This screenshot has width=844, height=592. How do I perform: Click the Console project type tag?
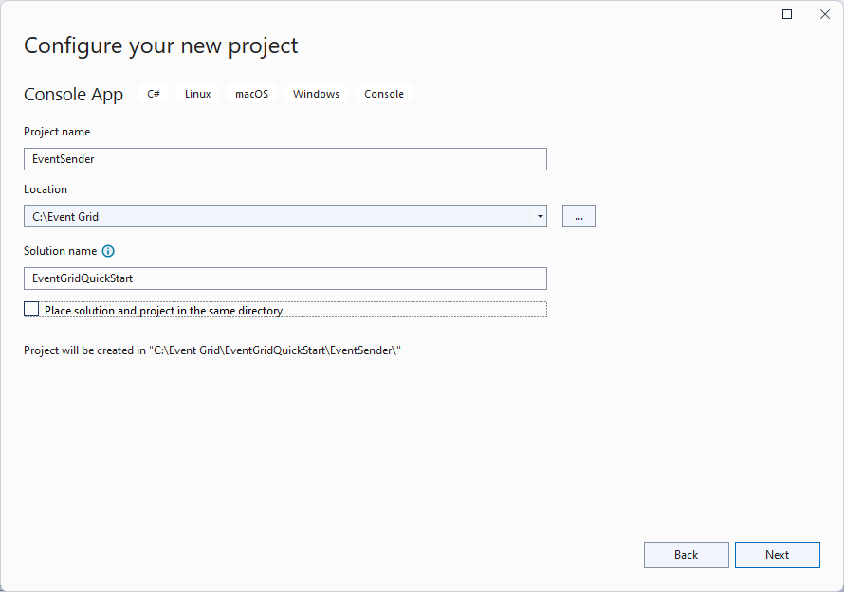click(x=383, y=94)
